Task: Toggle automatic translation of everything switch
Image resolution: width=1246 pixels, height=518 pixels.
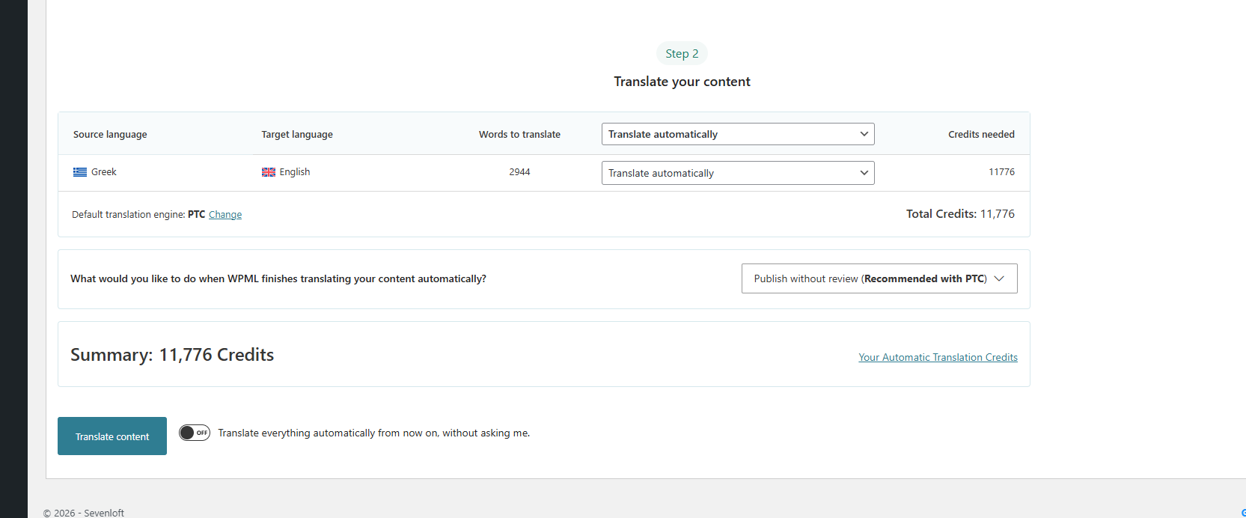Action: click(195, 433)
